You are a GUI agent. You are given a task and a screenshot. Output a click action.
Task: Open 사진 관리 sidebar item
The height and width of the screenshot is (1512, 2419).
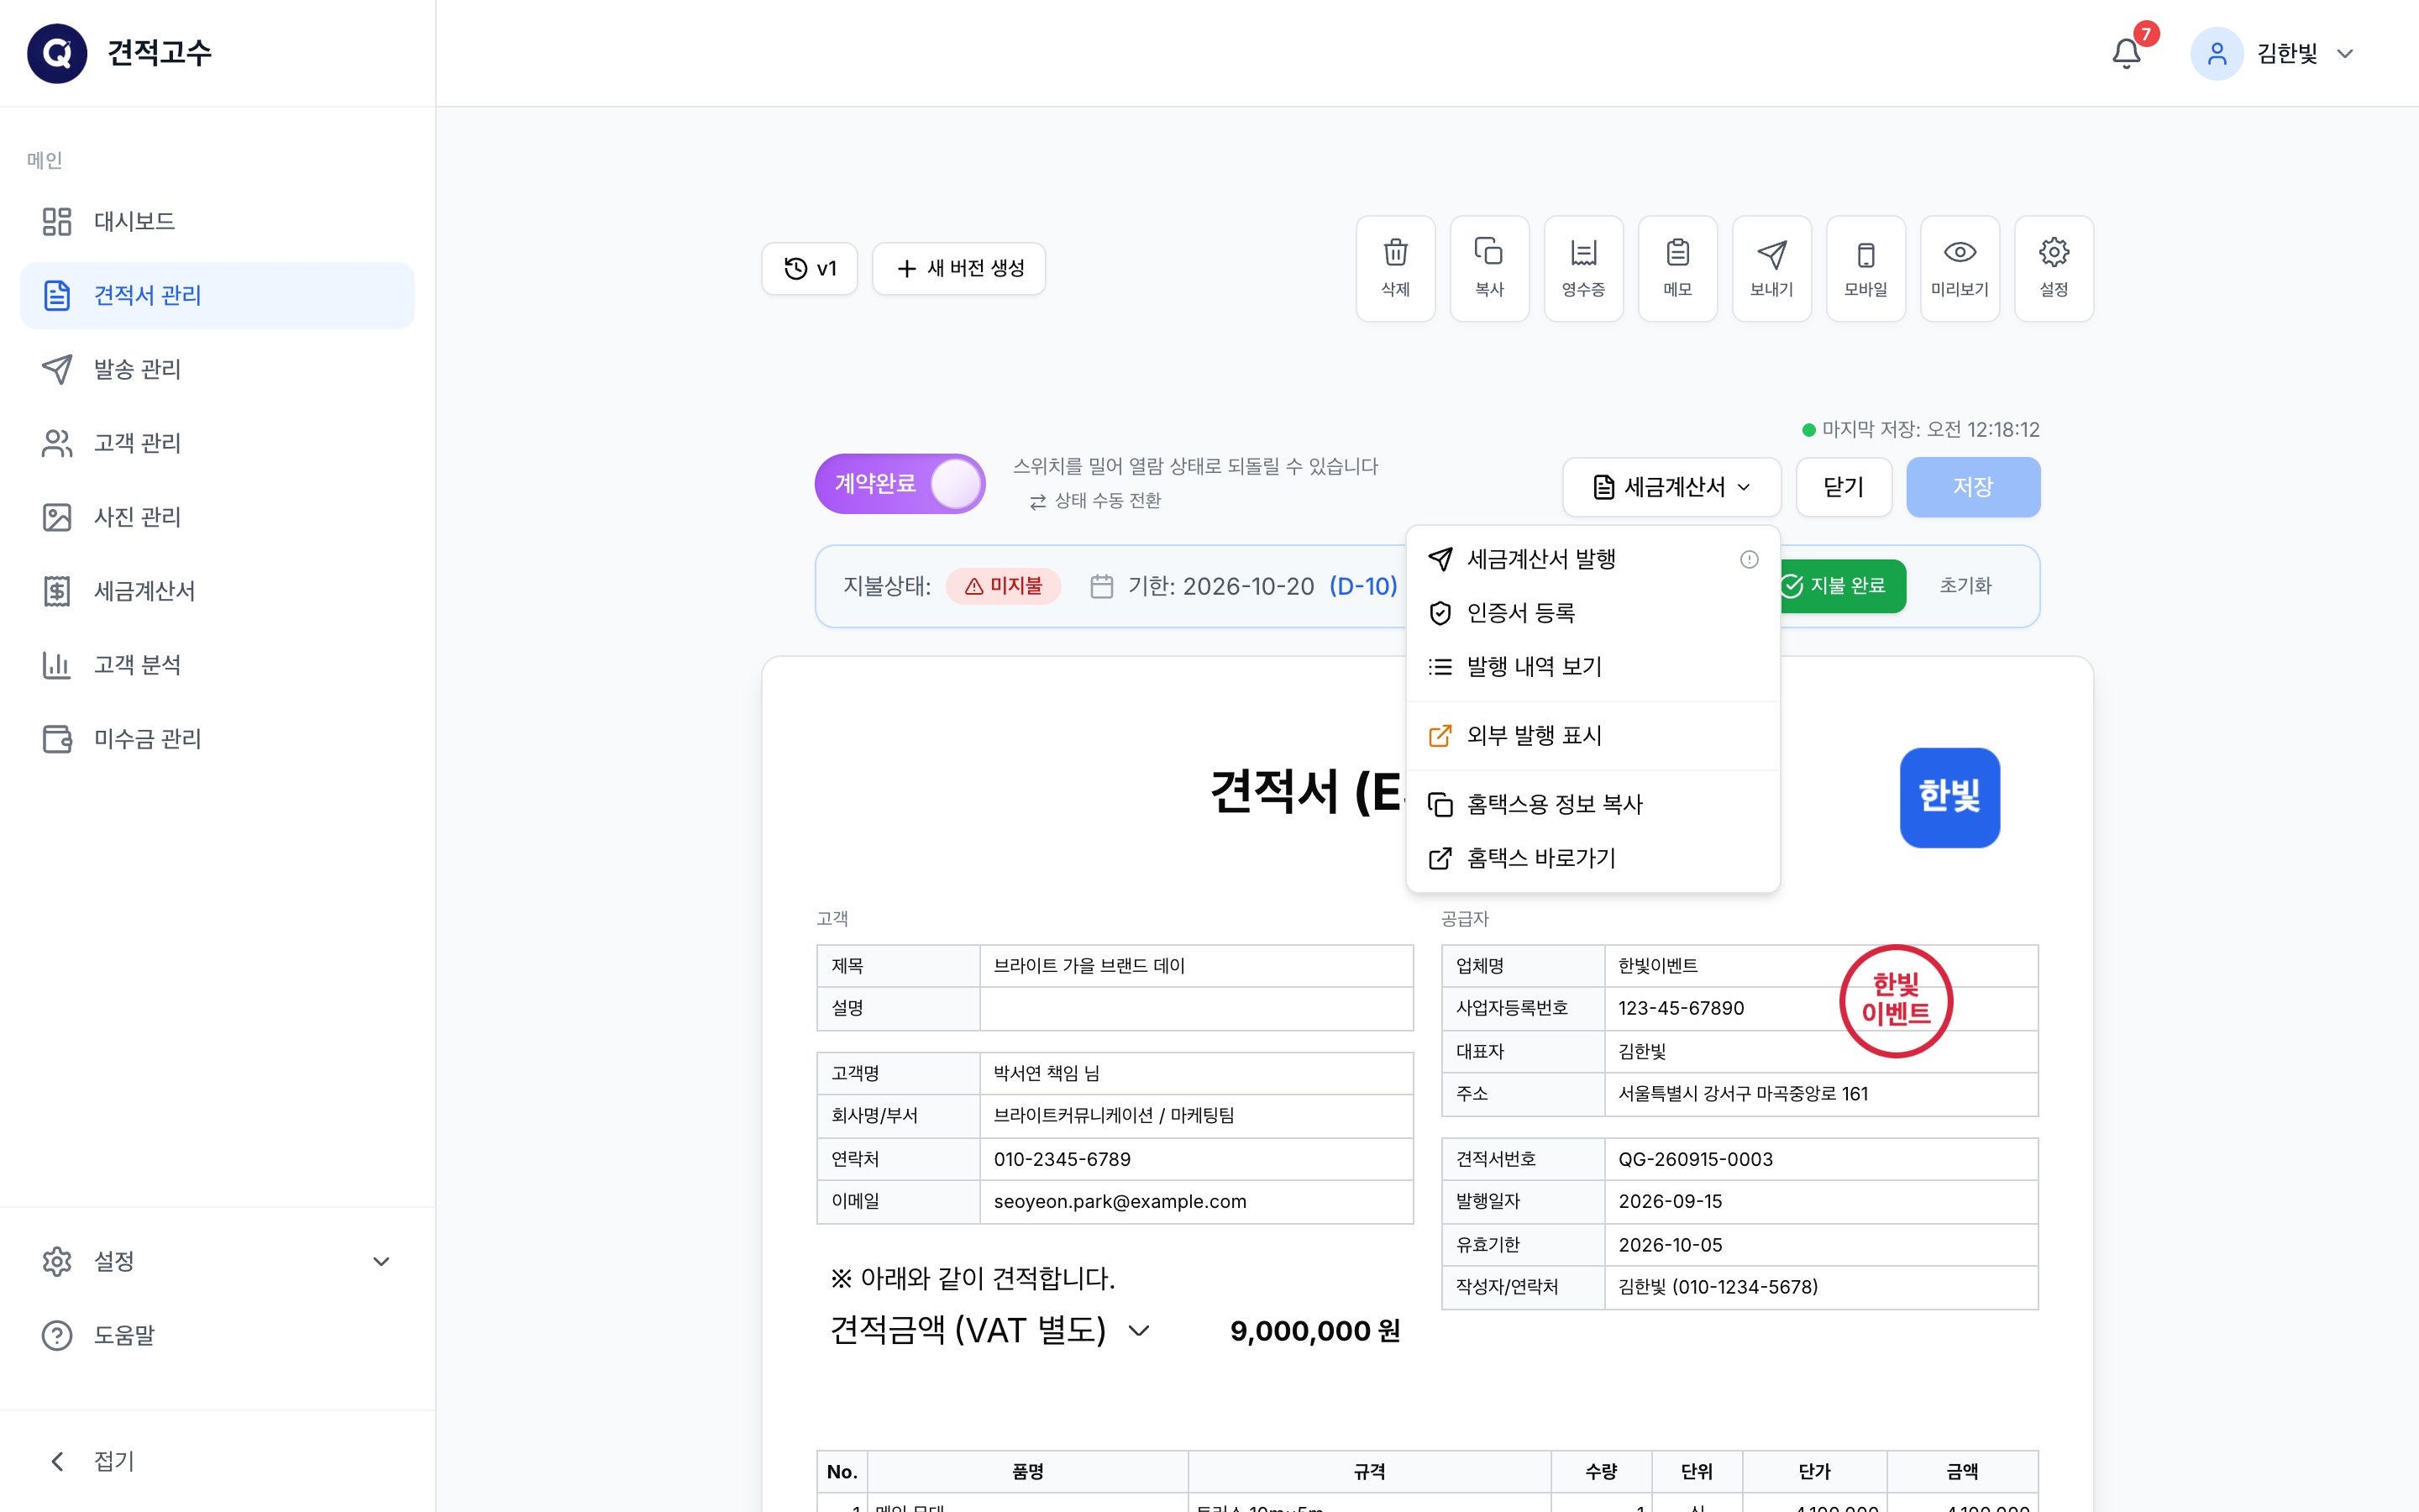217,517
